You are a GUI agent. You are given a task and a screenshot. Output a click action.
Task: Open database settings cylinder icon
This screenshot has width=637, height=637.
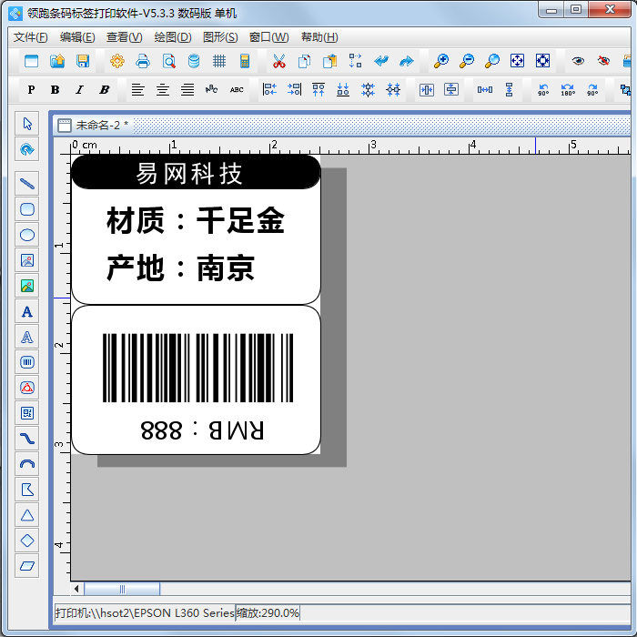click(x=194, y=61)
